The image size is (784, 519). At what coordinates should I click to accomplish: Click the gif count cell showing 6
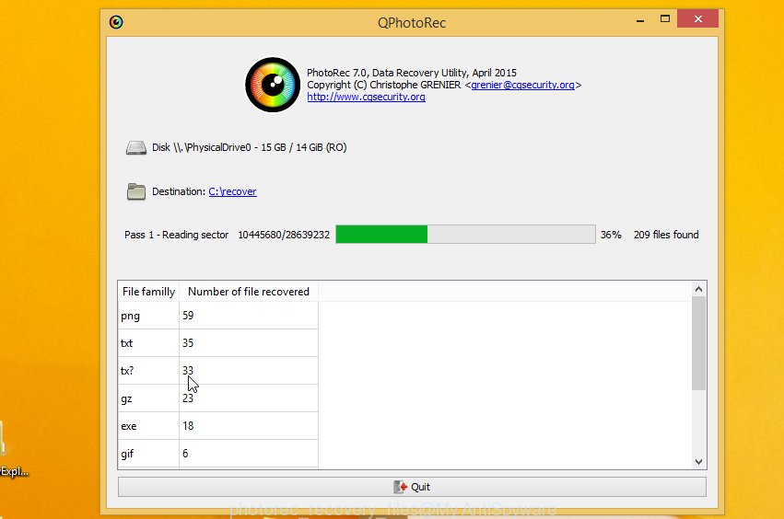click(x=249, y=454)
